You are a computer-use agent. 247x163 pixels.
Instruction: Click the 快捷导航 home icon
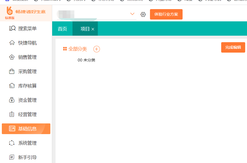point(12,43)
